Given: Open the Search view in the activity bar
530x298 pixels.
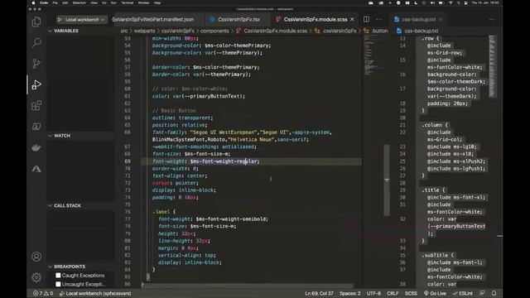Looking at the screenshot, I should (36, 42).
